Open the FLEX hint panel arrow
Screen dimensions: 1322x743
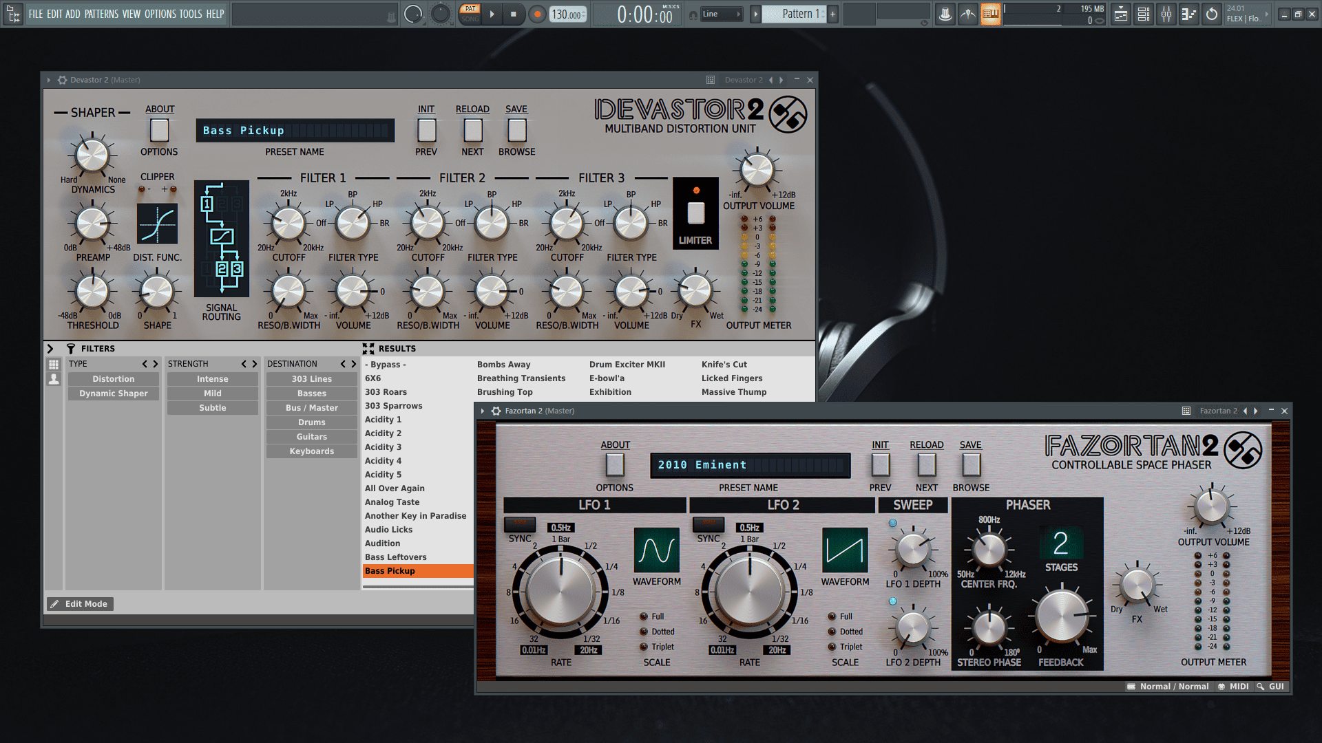(1266, 14)
